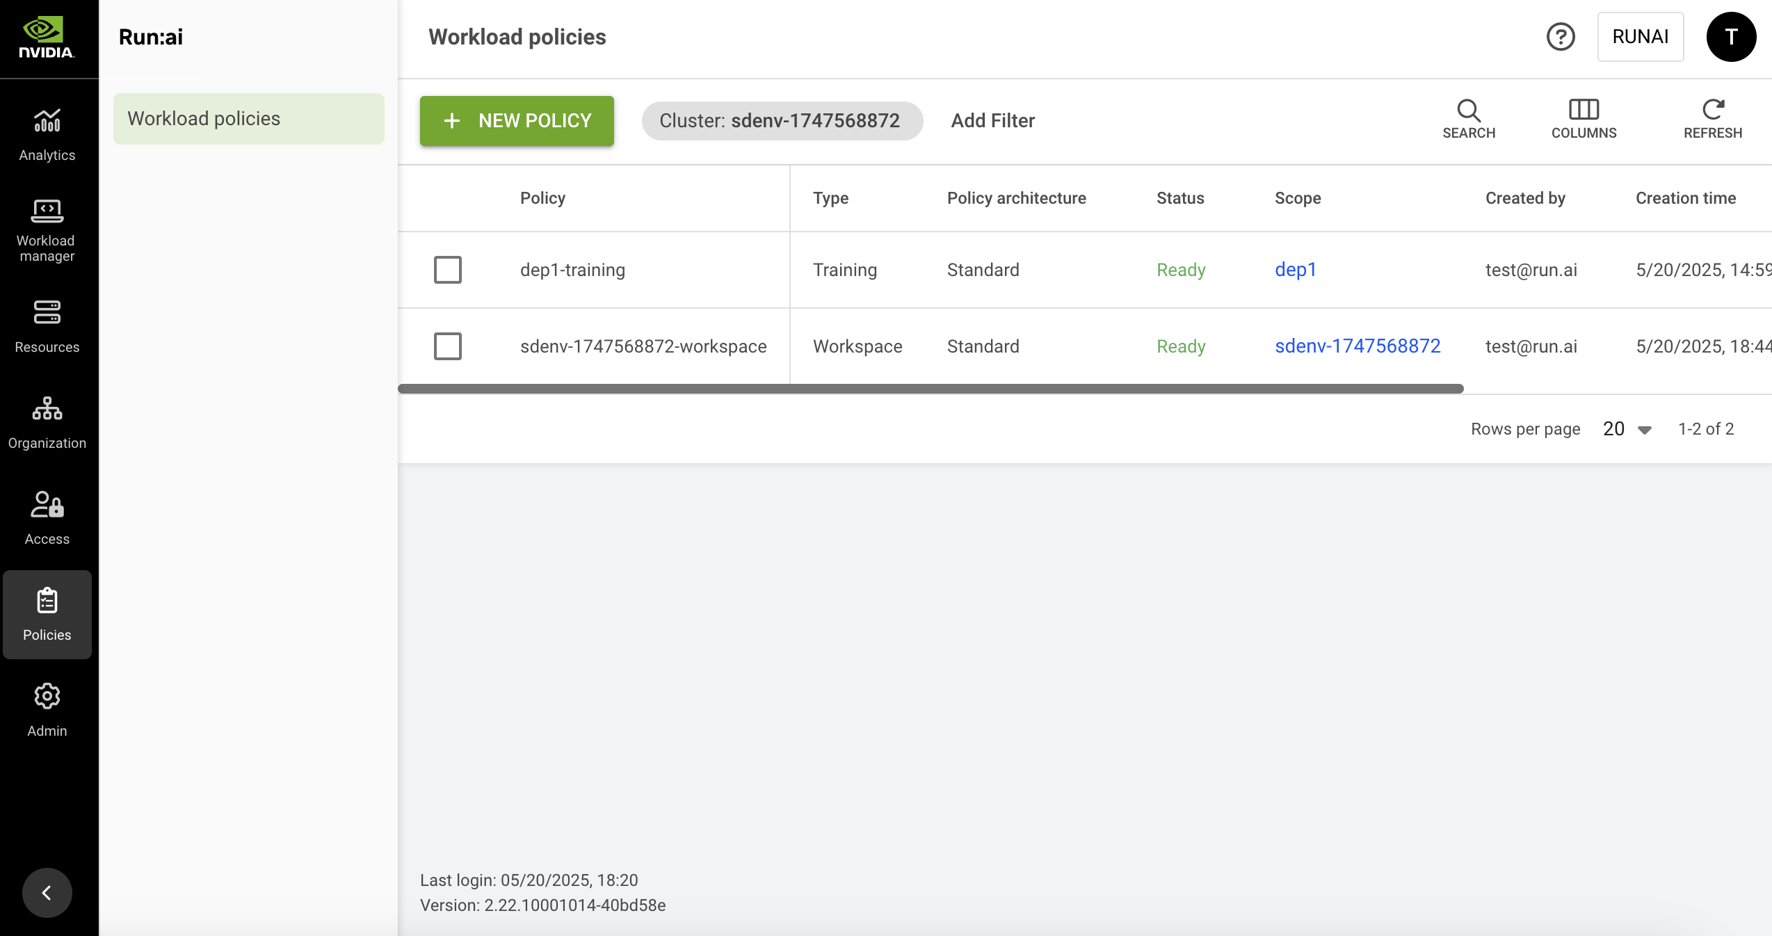The image size is (1772, 936).
Task: Open rows per page dropdown
Action: click(x=1627, y=429)
